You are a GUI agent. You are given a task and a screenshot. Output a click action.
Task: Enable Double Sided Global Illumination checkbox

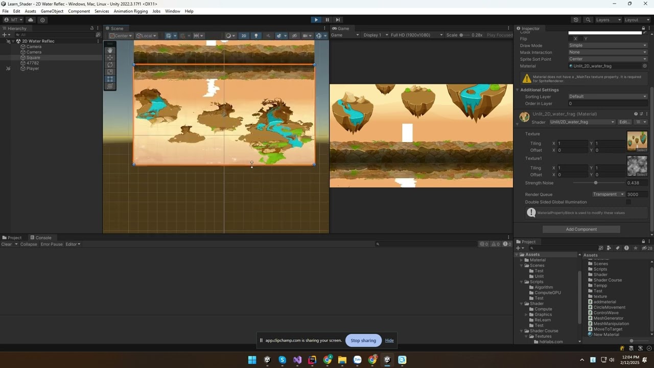coord(628,202)
